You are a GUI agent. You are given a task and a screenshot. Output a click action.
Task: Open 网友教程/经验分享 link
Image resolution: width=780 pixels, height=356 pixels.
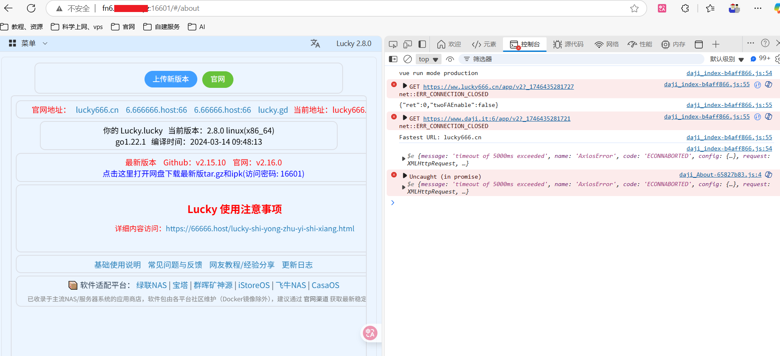(x=242, y=265)
